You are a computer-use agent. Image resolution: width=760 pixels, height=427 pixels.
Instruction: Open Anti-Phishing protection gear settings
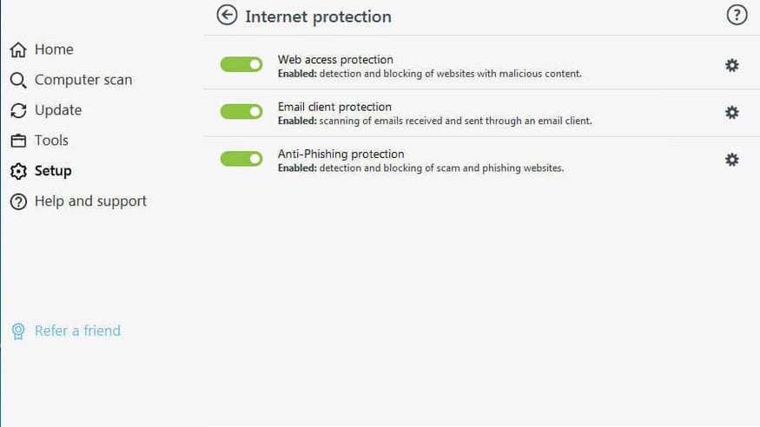click(732, 159)
